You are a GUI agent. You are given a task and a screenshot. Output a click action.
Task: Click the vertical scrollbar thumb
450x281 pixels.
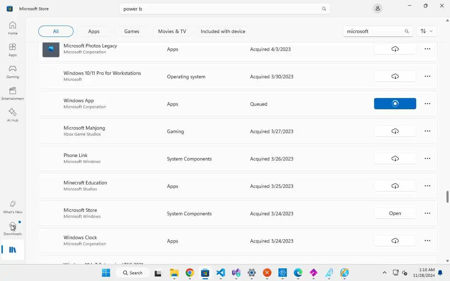tap(448, 197)
